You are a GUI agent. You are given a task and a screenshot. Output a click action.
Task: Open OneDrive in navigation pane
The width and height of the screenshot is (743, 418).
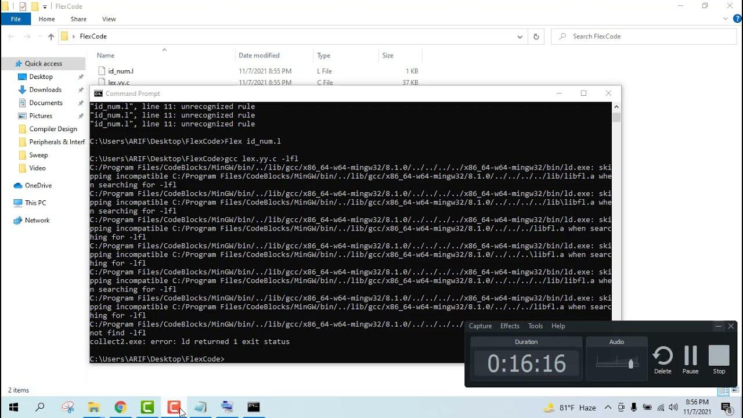(x=38, y=186)
